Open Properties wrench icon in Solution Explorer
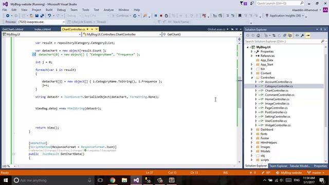Image resolution: width=329 pixels, height=185 pixels. click(302, 35)
